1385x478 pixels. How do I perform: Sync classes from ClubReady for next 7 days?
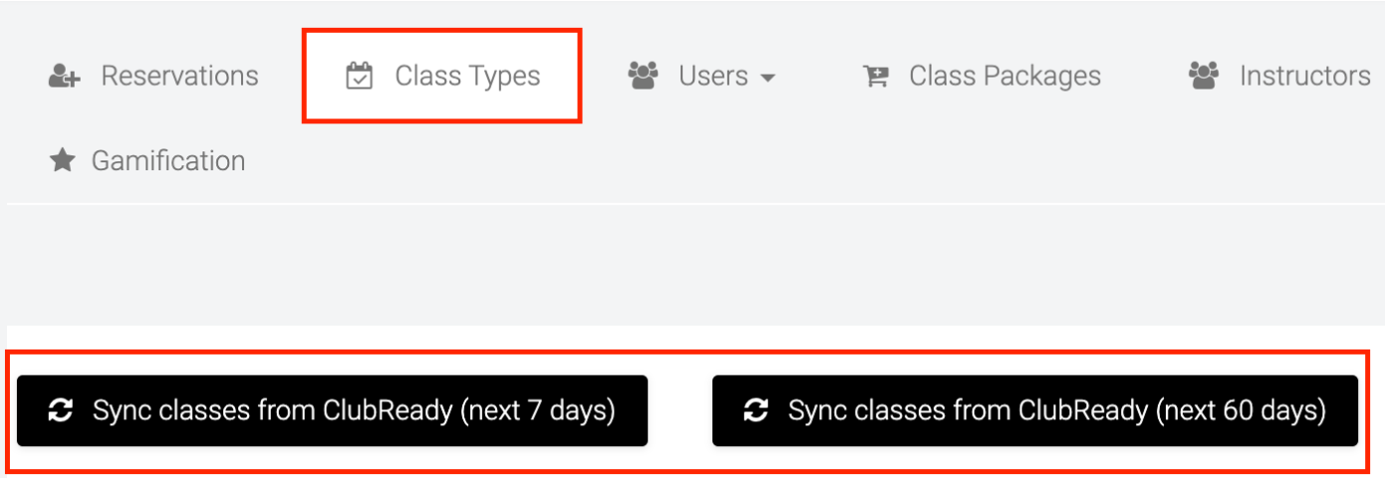pos(333,410)
